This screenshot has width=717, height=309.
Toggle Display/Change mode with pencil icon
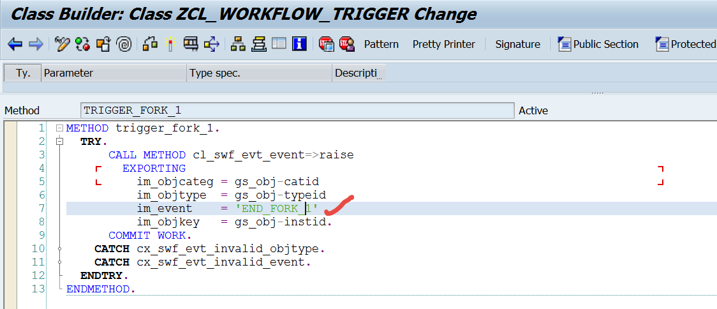(62, 44)
